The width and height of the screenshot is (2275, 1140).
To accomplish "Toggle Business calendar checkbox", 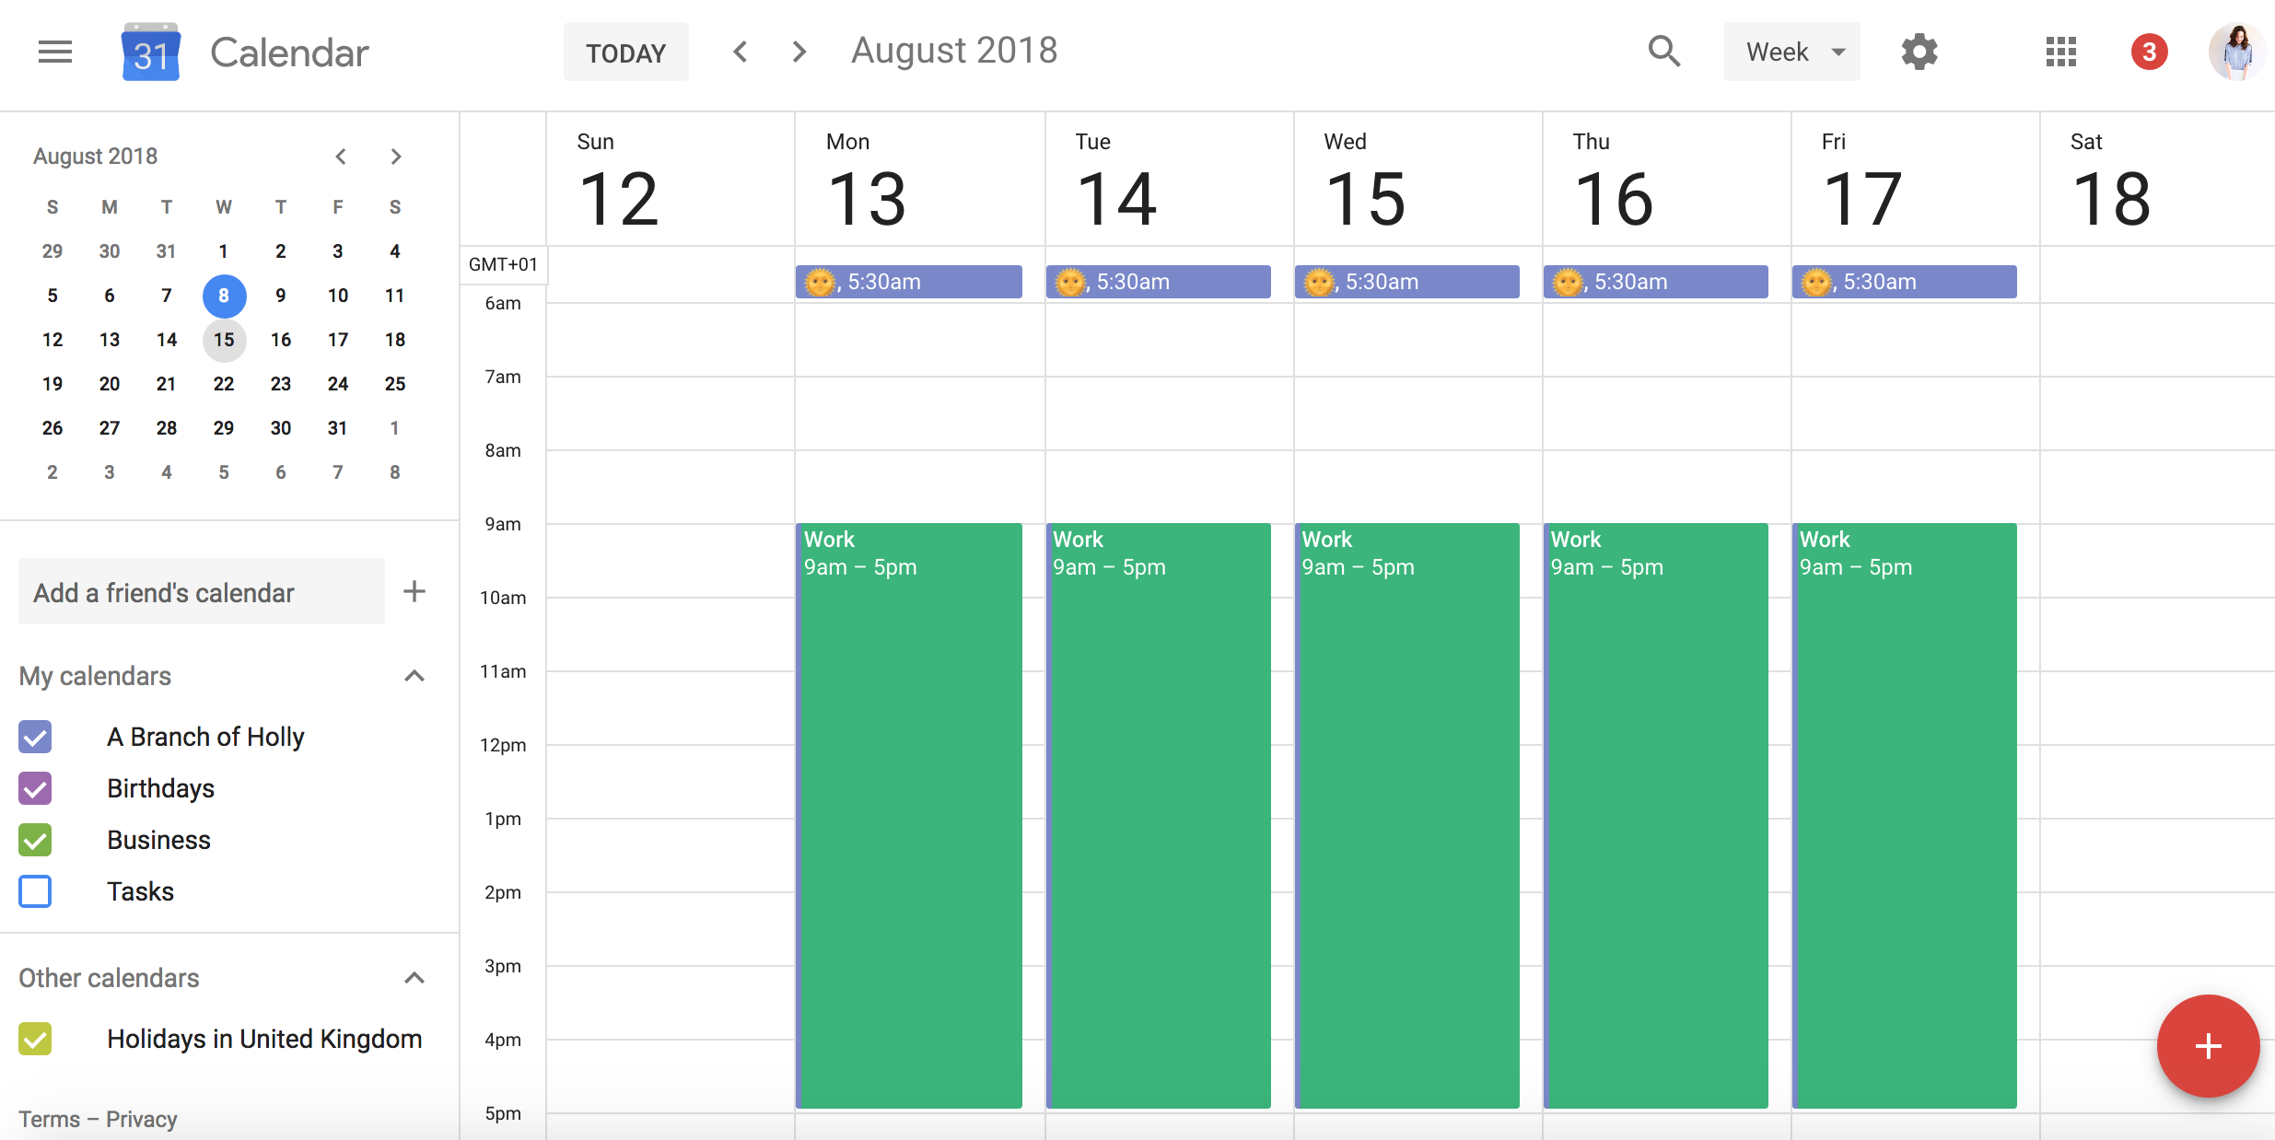I will pyautogui.click(x=35, y=840).
